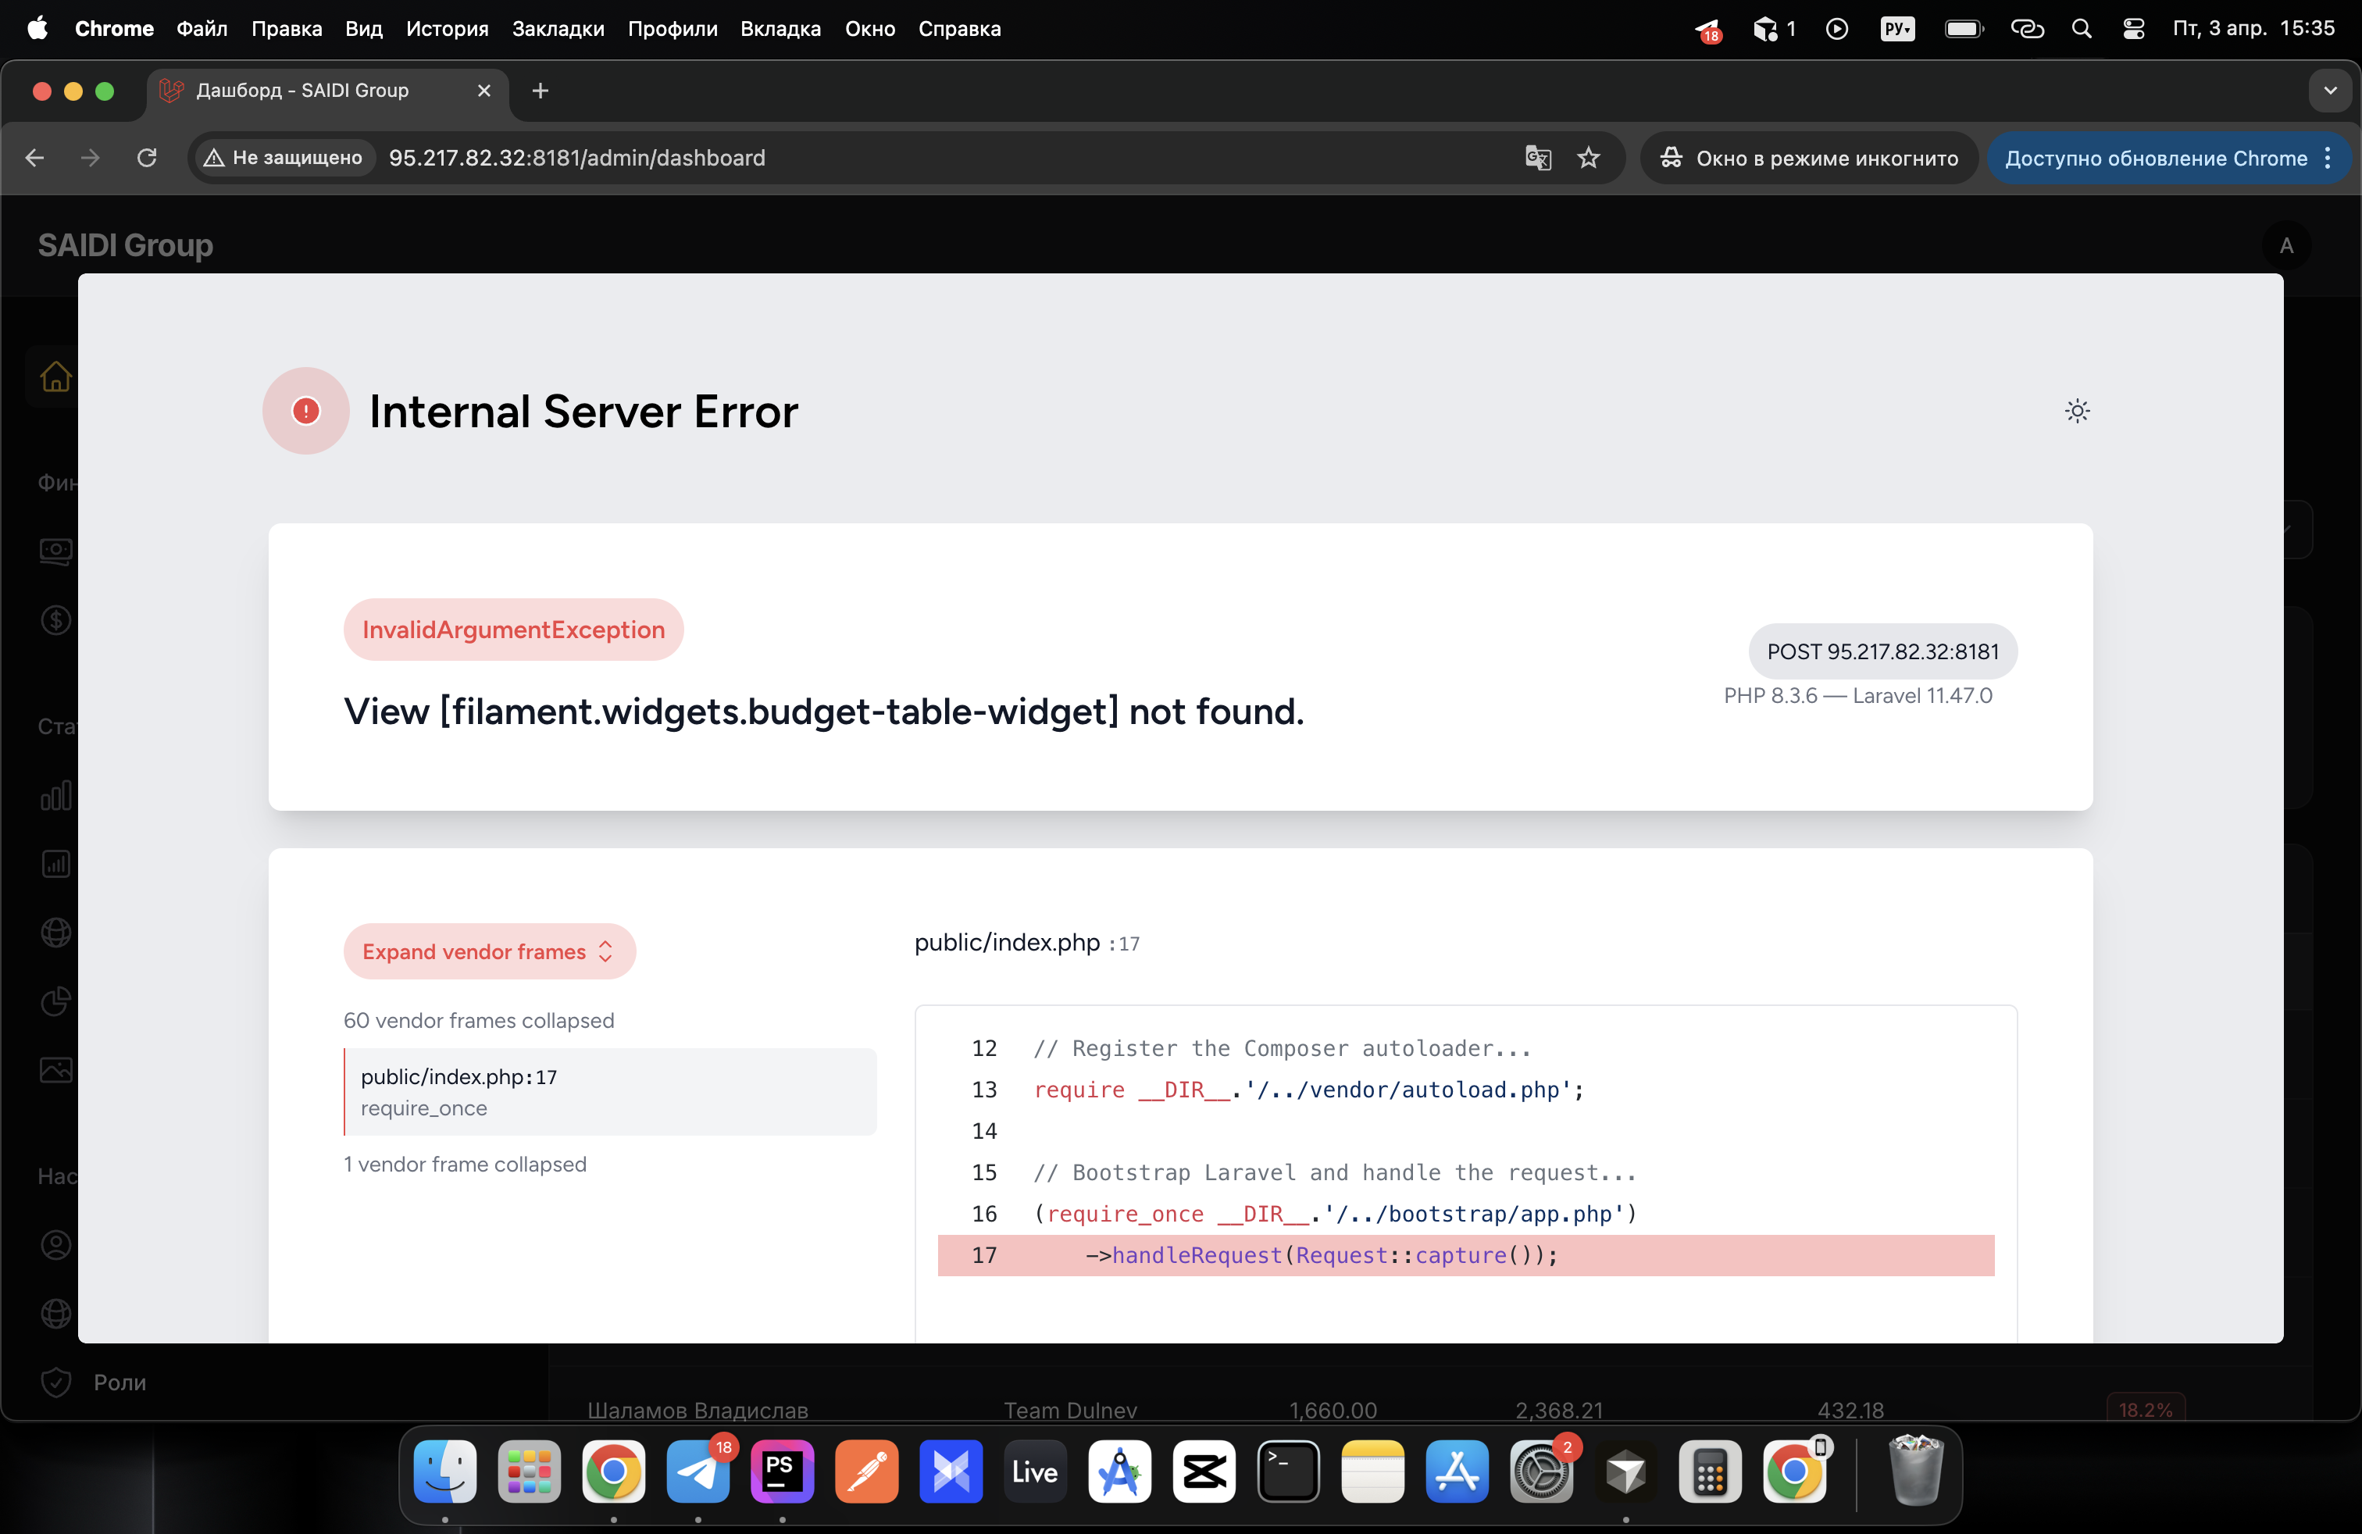This screenshot has width=2362, height=1534.
Task: Click the PHP 8.3.6 — Laravel 11.47.0 text
Action: [1858, 696]
